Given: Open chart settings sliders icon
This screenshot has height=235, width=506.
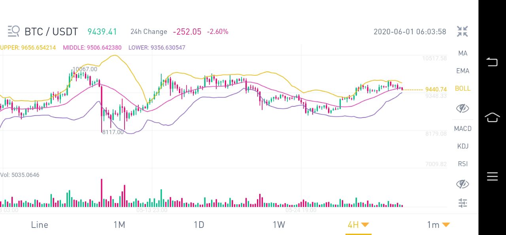Looking at the screenshot, I should (463, 203).
